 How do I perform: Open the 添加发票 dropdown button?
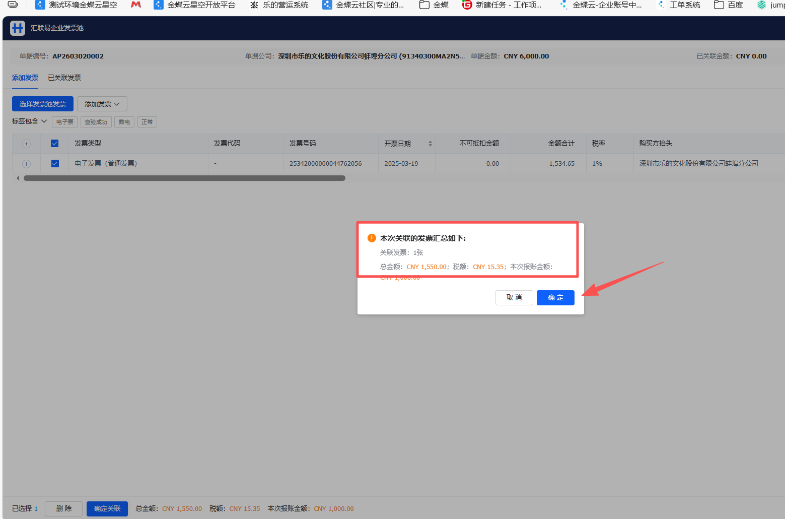[102, 104]
